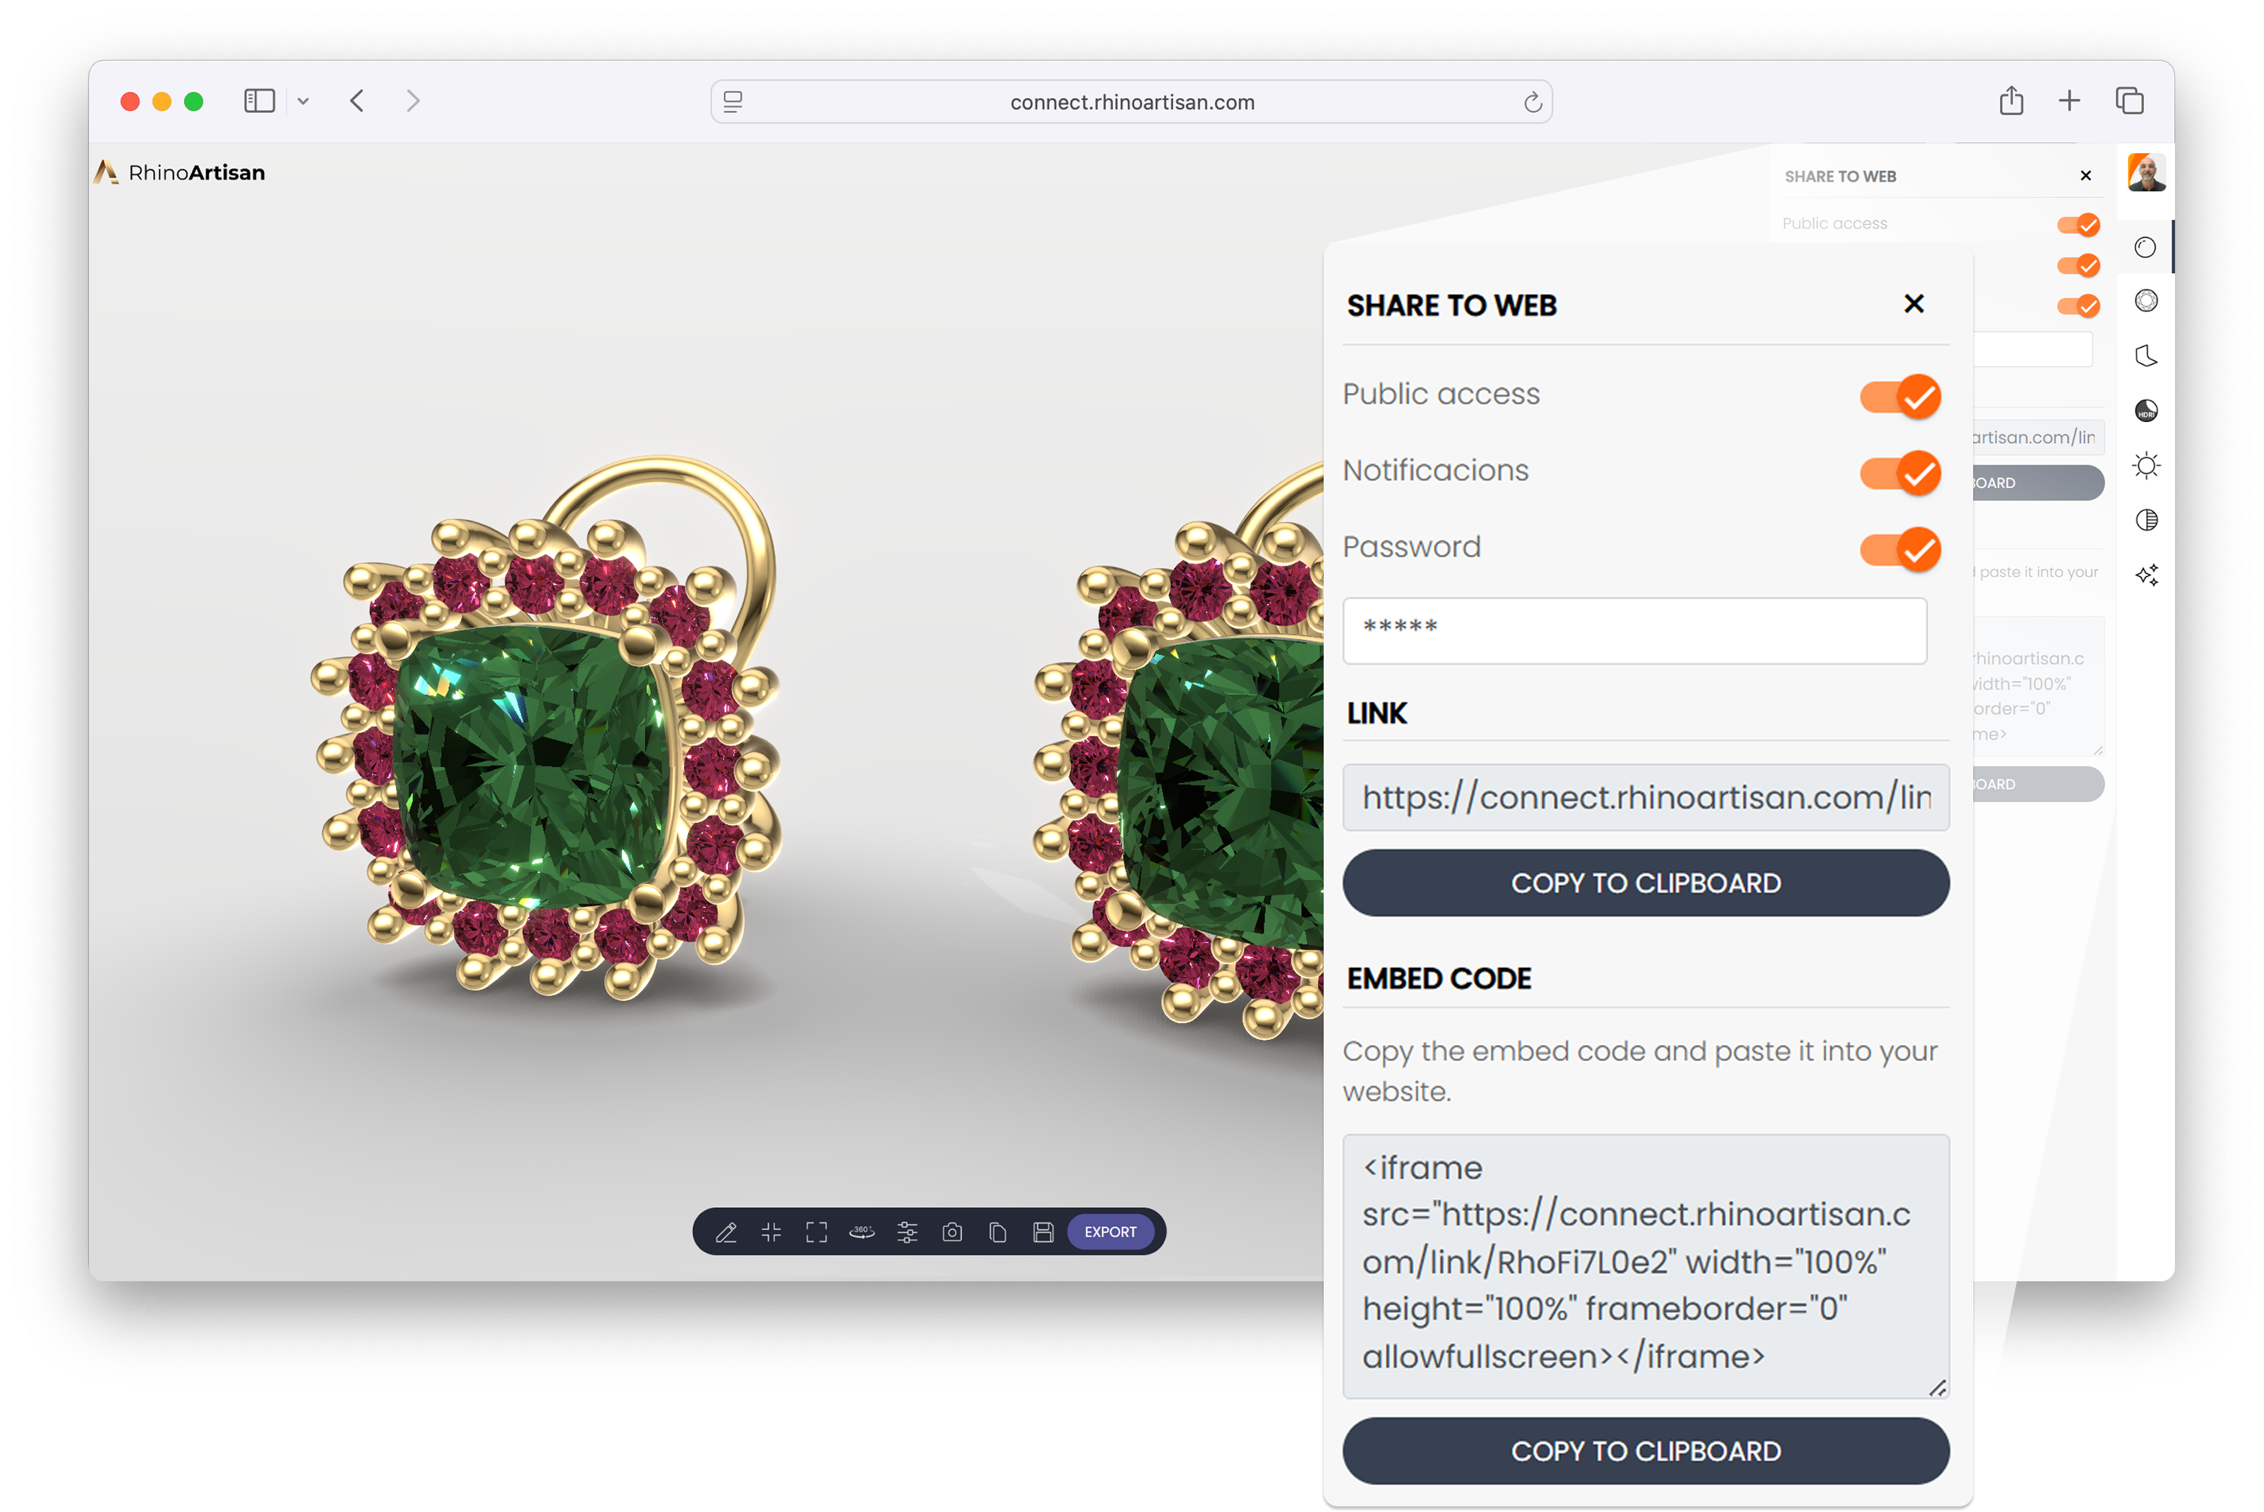Open the user profile avatar
The height and width of the screenshot is (1512, 2264).
click(2145, 173)
